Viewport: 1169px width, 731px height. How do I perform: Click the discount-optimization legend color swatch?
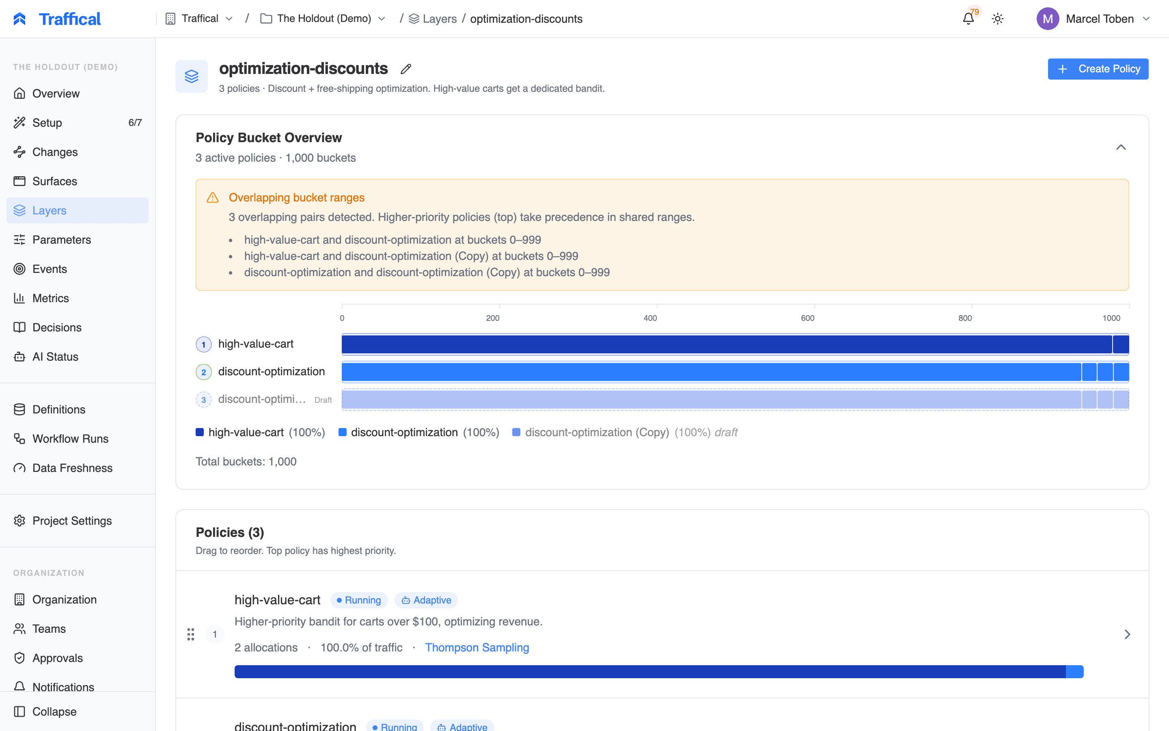tap(343, 432)
